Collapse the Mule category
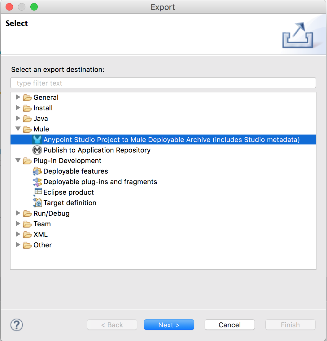Screen dimensions: 327x341 tap(18, 129)
